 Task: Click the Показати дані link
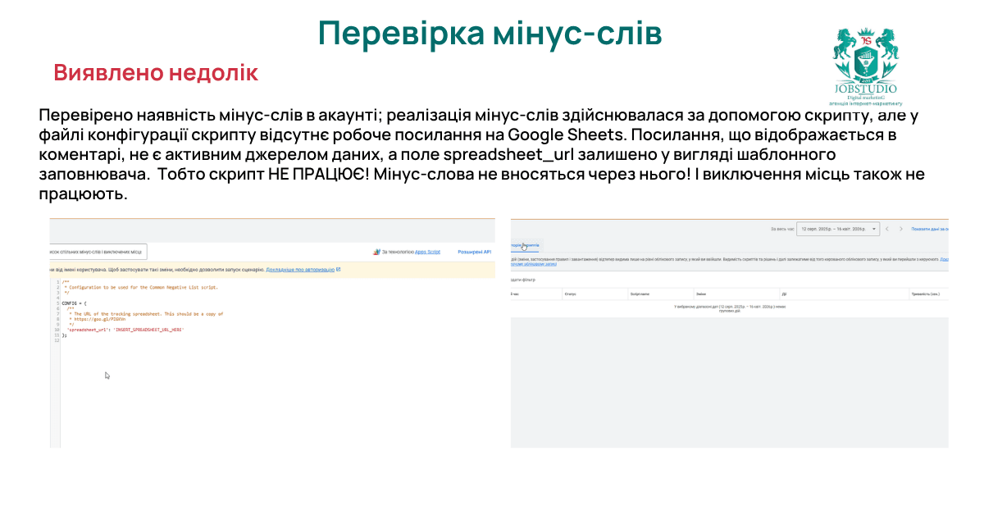click(x=929, y=229)
